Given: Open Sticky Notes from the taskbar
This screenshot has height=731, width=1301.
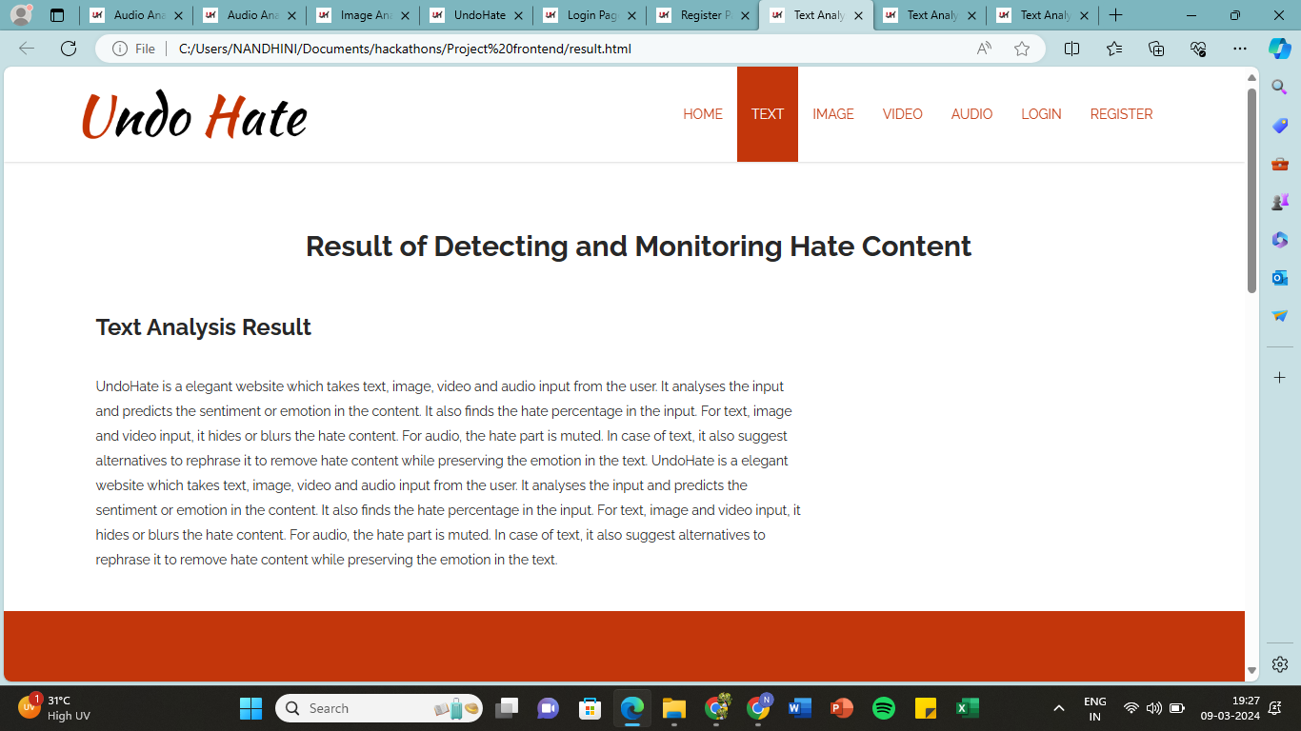Looking at the screenshot, I should pos(926,708).
